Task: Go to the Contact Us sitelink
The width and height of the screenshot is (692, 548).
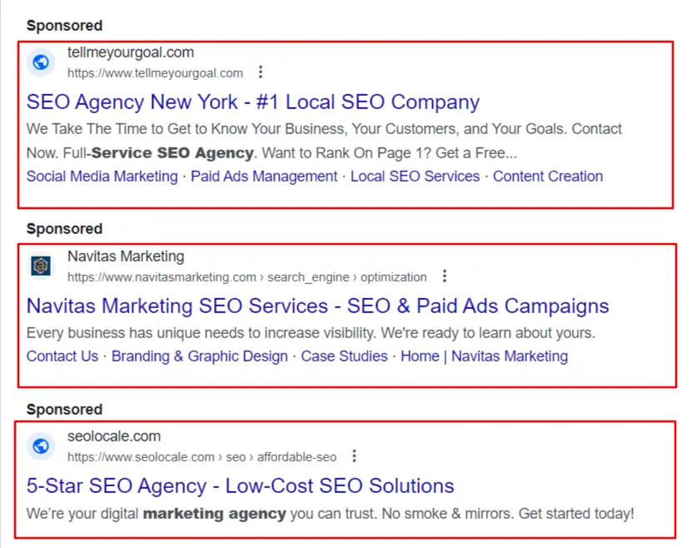Action: (x=62, y=356)
